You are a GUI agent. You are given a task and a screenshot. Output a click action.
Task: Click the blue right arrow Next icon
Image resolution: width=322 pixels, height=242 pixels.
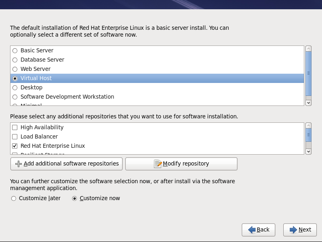pos(293,230)
